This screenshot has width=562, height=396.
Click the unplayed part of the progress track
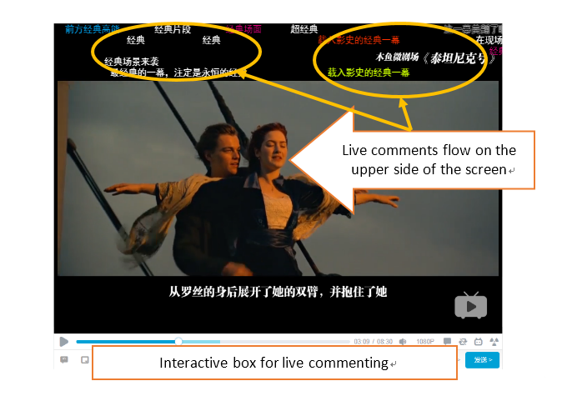(285, 342)
